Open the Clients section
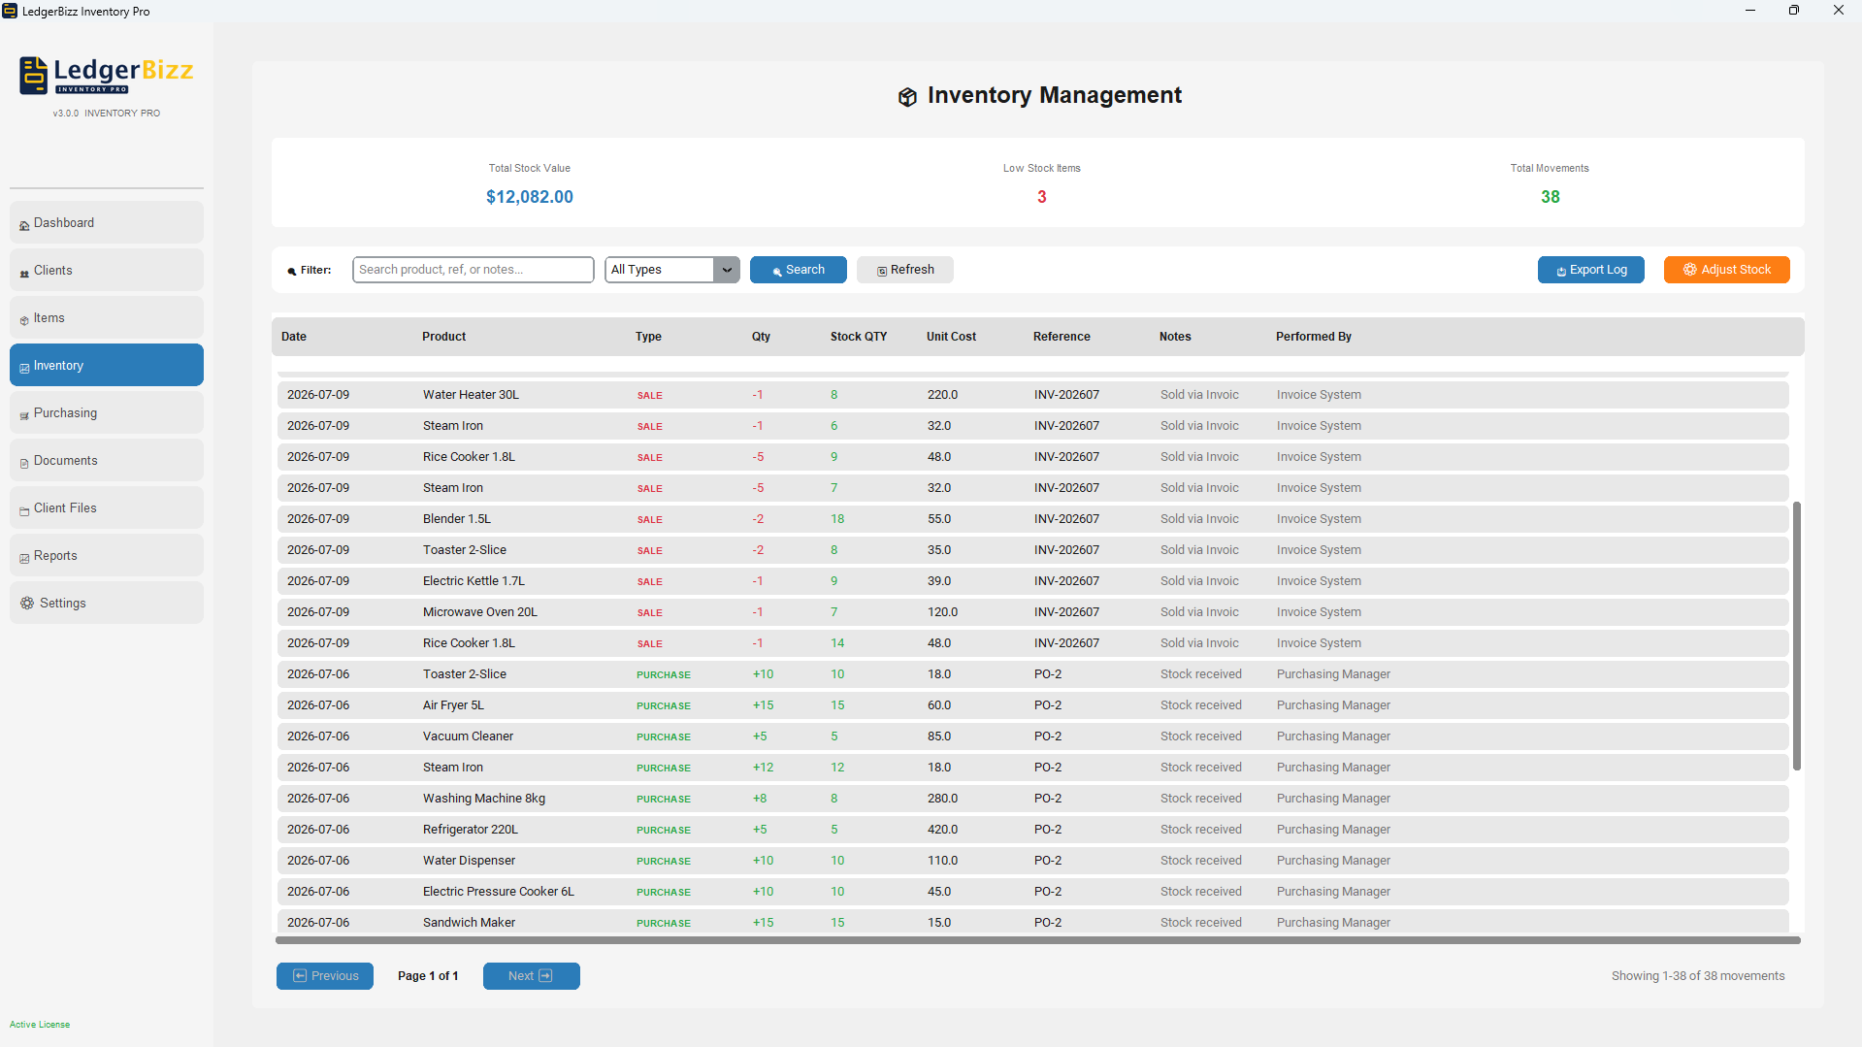Image resolution: width=1862 pixels, height=1047 pixels. point(107,271)
